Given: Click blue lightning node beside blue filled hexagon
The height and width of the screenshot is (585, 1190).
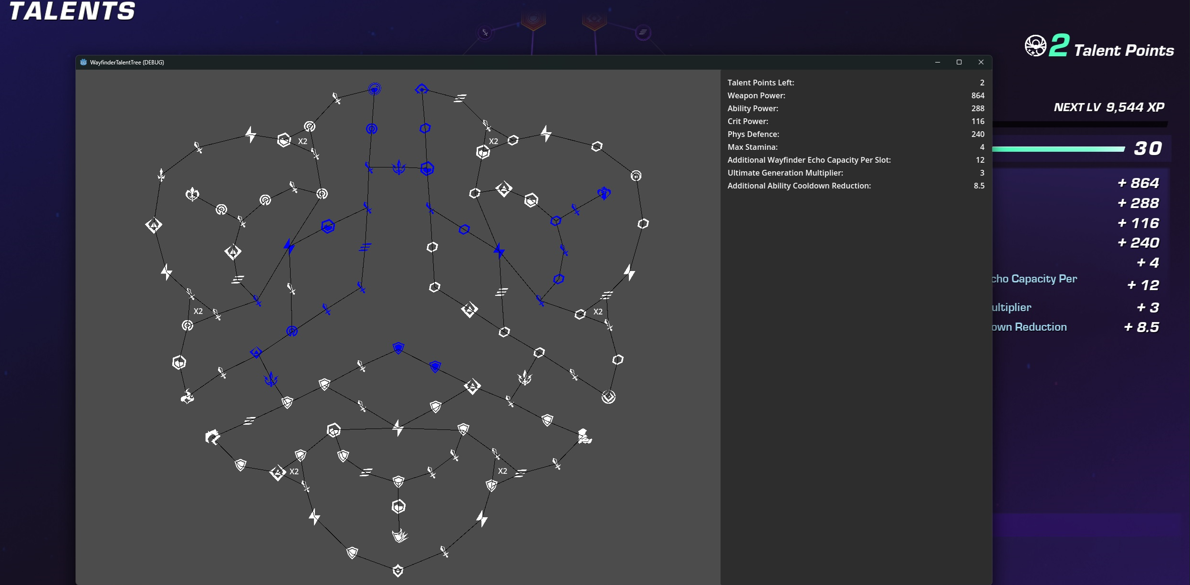Looking at the screenshot, I should tap(289, 247).
